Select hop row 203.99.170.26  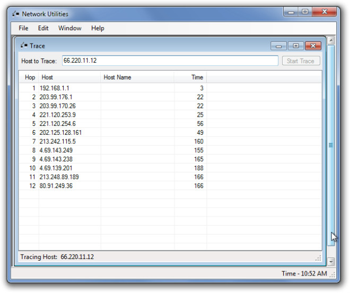click(x=170, y=106)
